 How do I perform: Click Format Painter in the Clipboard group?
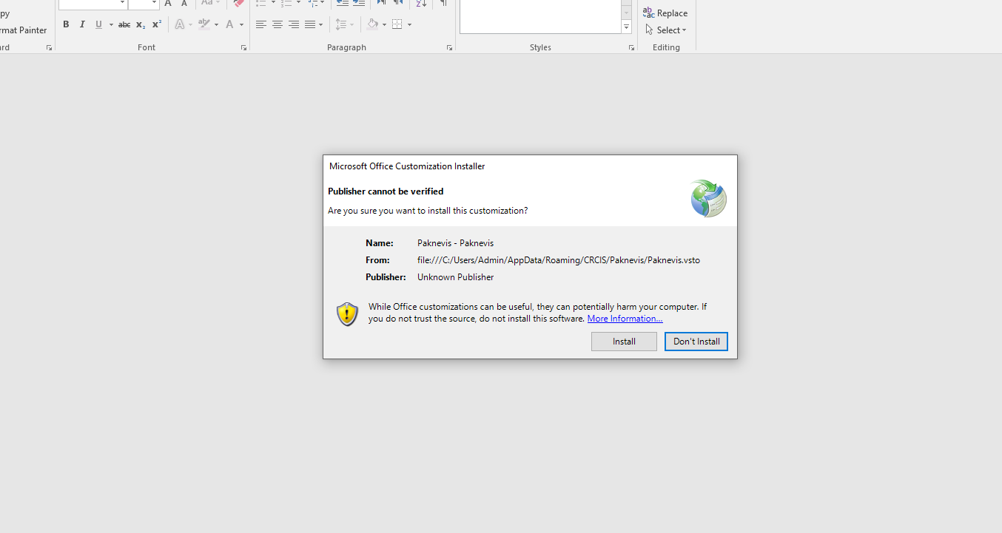click(x=22, y=30)
